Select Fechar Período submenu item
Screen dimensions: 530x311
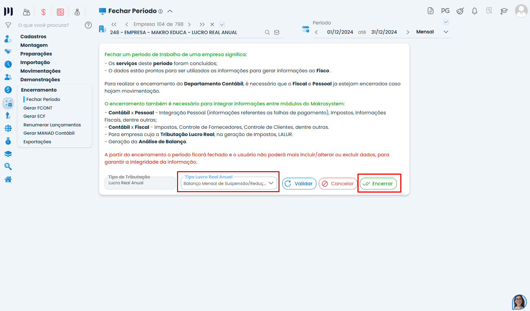(43, 99)
